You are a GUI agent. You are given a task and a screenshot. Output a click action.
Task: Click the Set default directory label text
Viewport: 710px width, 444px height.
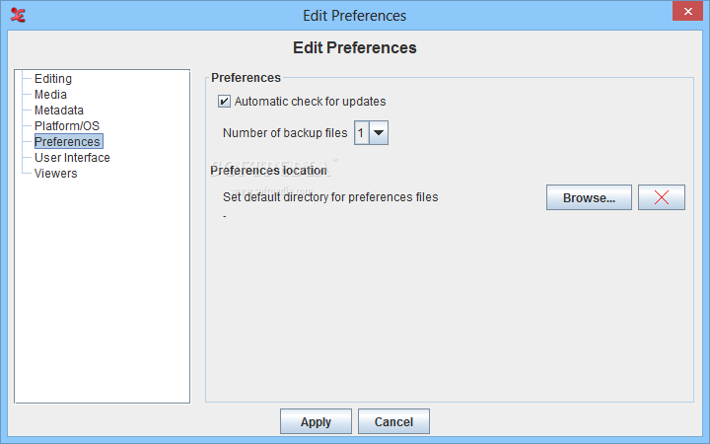click(330, 197)
